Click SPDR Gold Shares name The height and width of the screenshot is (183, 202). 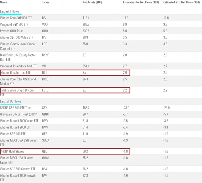point(12,152)
